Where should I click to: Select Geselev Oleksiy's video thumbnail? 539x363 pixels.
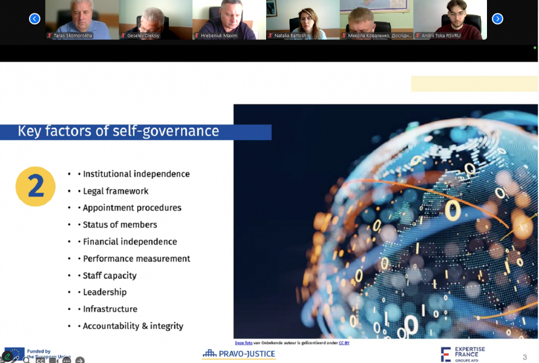click(x=155, y=19)
